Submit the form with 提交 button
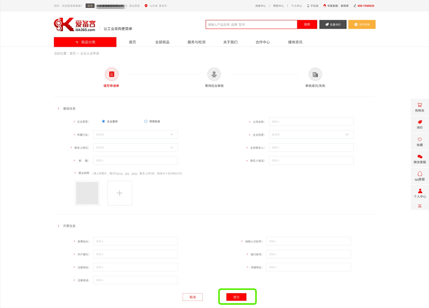Screen dimensions: 429x308 coord(236,297)
